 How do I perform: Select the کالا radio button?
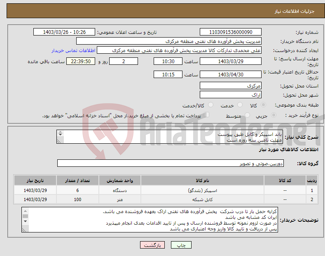[x=263, y=105]
